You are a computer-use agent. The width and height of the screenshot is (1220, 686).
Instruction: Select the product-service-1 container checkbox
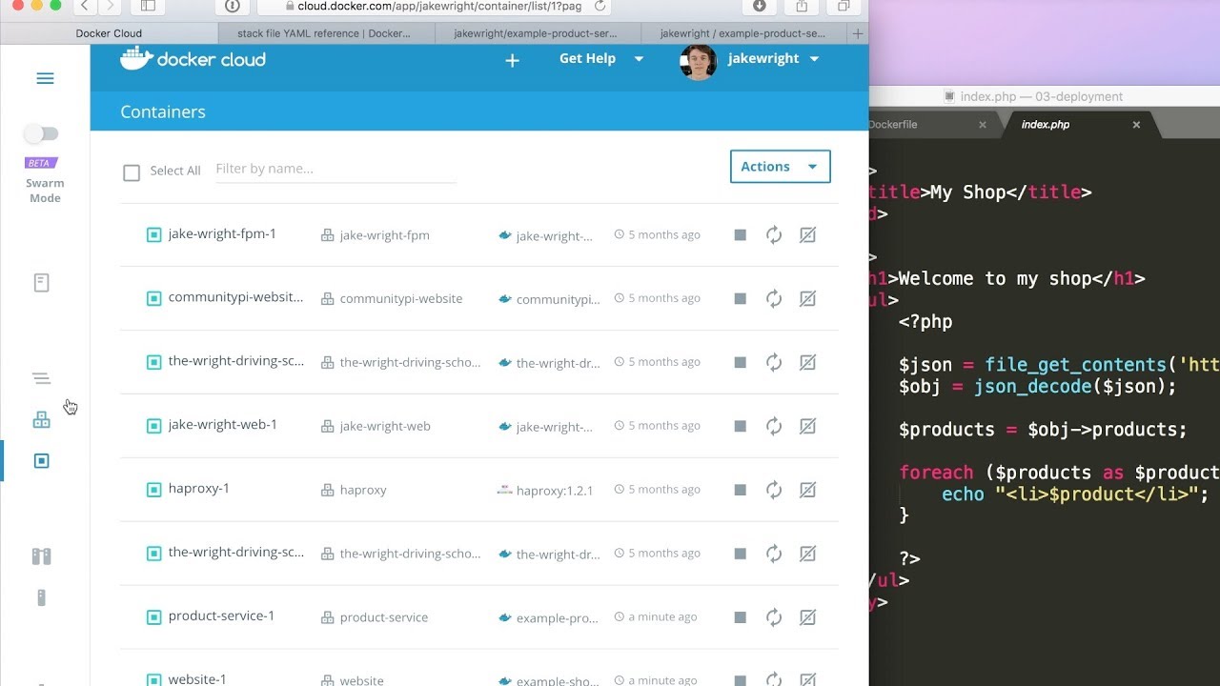click(x=153, y=617)
